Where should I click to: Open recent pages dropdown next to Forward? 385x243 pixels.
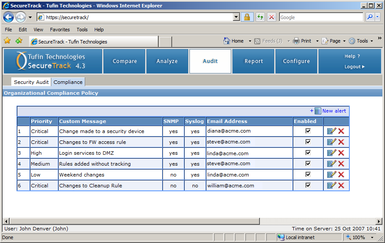(30, 17)
